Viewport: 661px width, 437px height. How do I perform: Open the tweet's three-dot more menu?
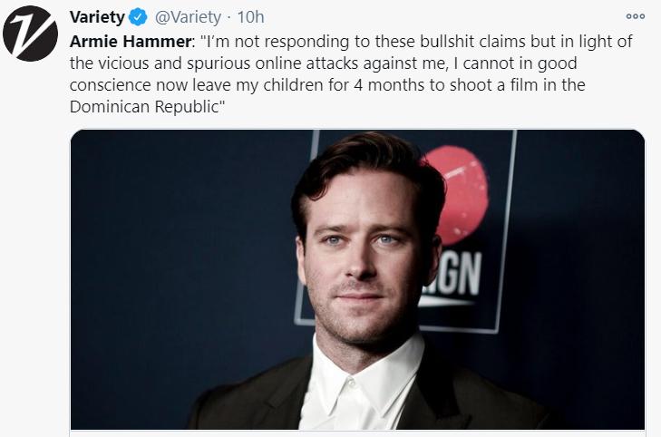pos(636,16)
